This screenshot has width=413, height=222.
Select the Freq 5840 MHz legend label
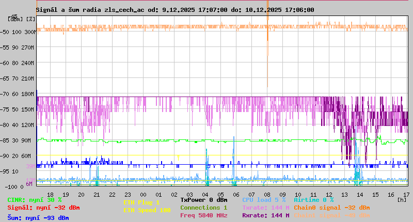[203, 215]
